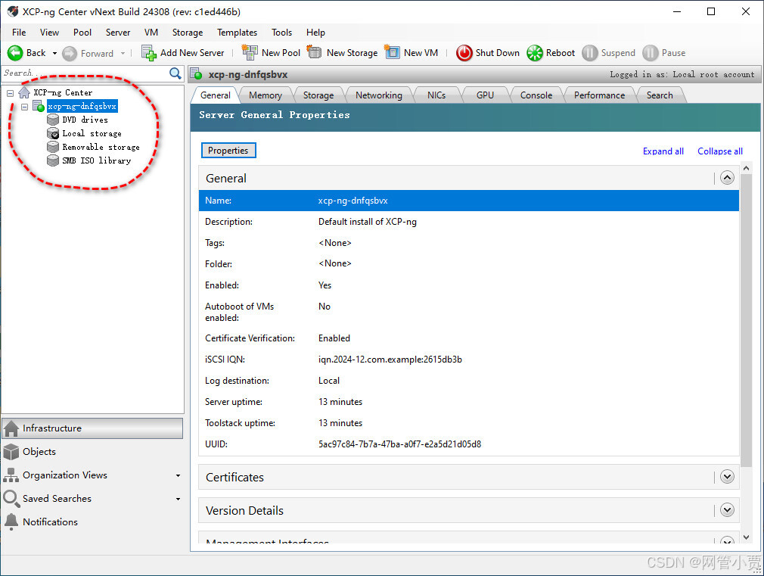Click the Notifications bell icon
This screenshot has width=764, height=576.
click(11, 522)
